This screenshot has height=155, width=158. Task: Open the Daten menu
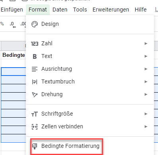60,10
